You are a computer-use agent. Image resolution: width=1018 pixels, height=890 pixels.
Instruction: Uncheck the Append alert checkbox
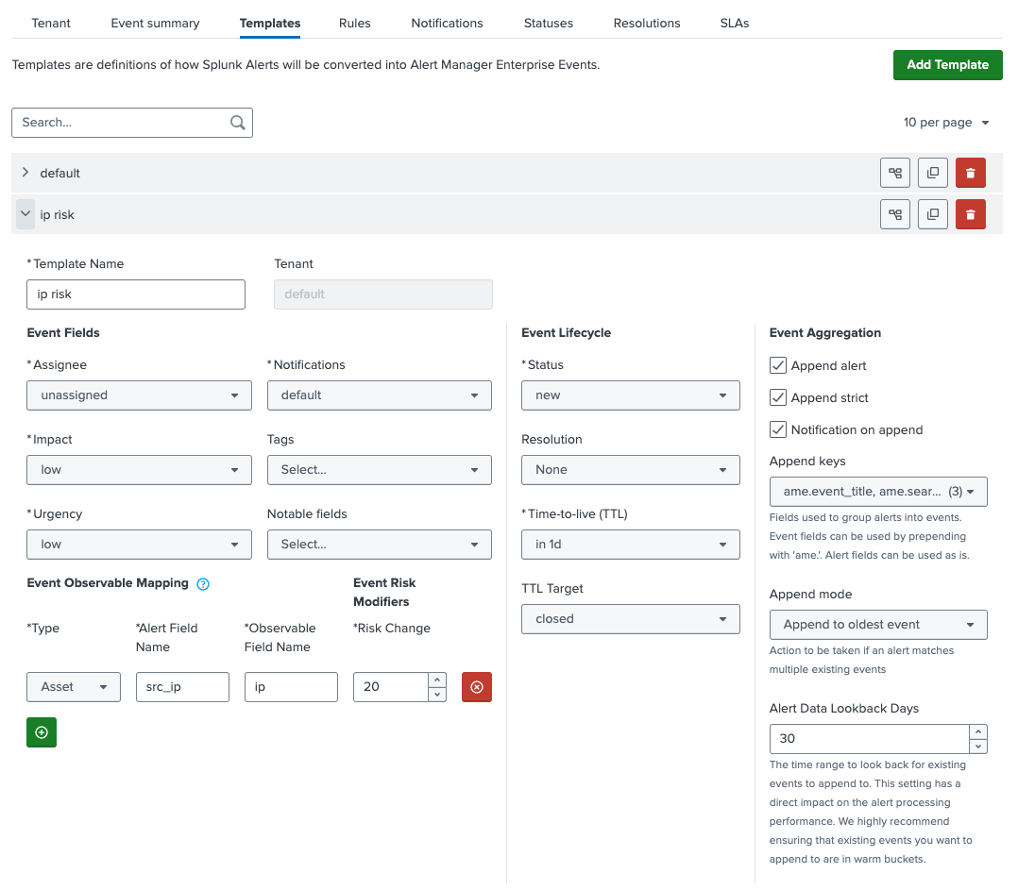tap(779, 365)
